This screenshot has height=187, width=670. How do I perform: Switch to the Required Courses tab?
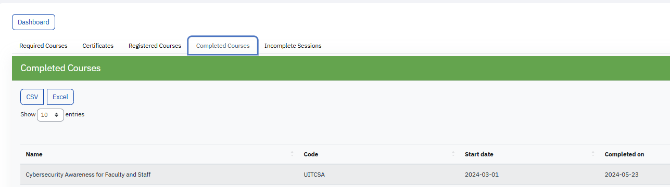click(43, 46)
